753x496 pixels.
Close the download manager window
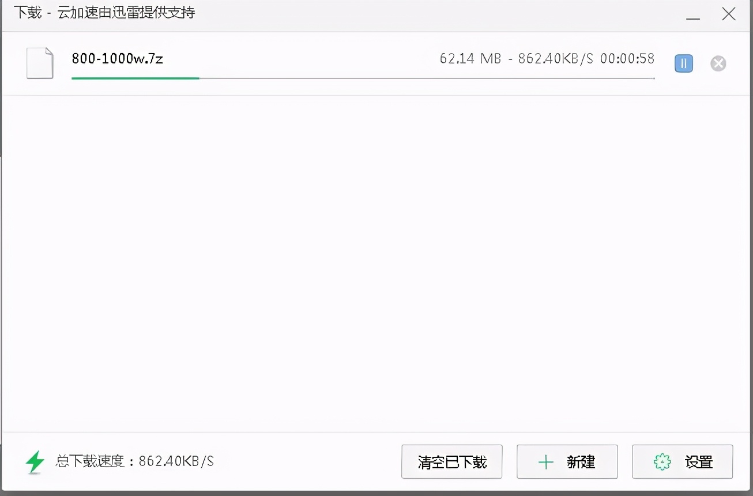(x=729, y=14)
